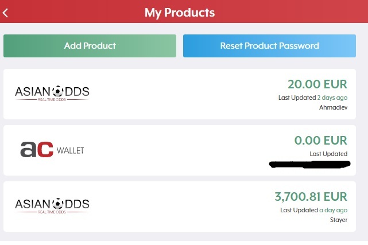Select the 3,700.81 EUR balance
Image resolution: width=368 pixels, height=245 pixels.
(311, 197)
